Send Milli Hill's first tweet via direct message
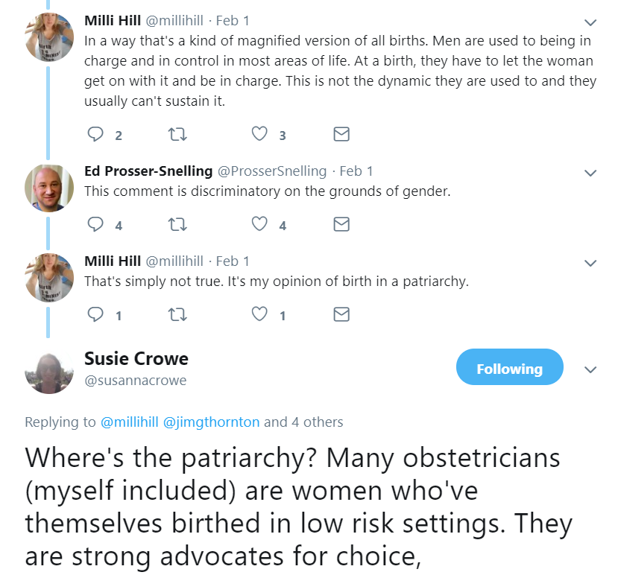 [x=341, y=134]
